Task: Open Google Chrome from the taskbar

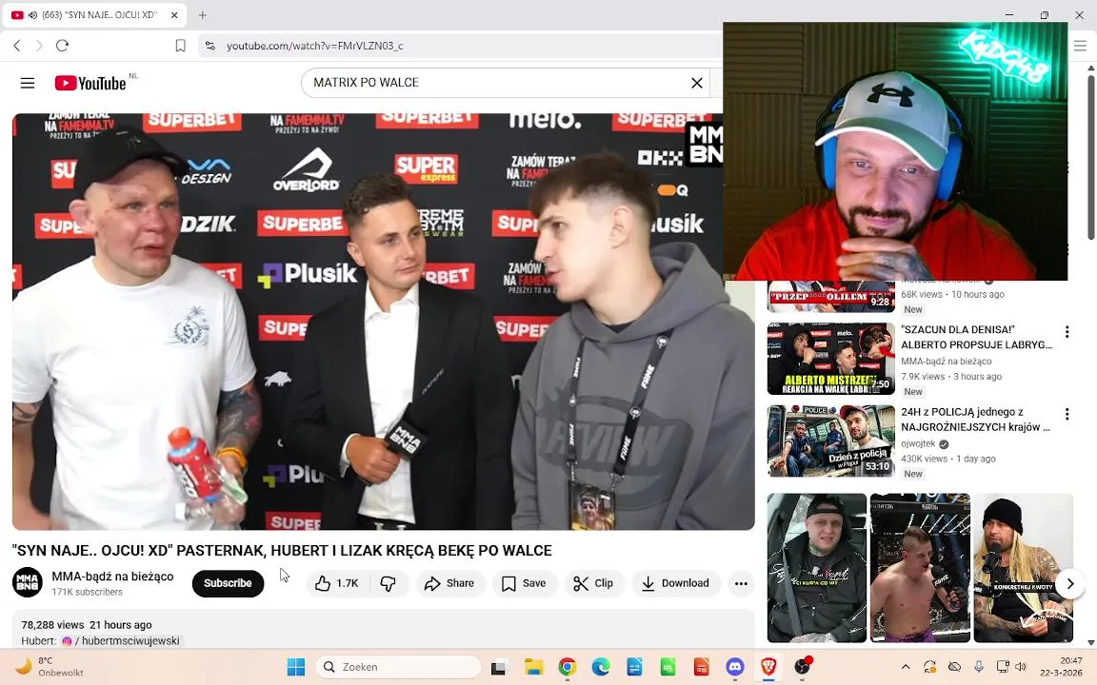Action: click(568, 667)
